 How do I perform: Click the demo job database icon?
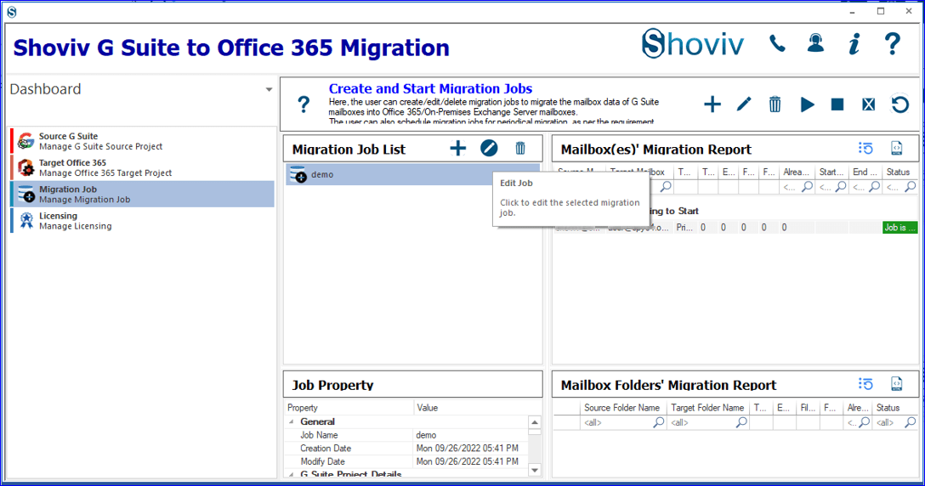point(298,174)
